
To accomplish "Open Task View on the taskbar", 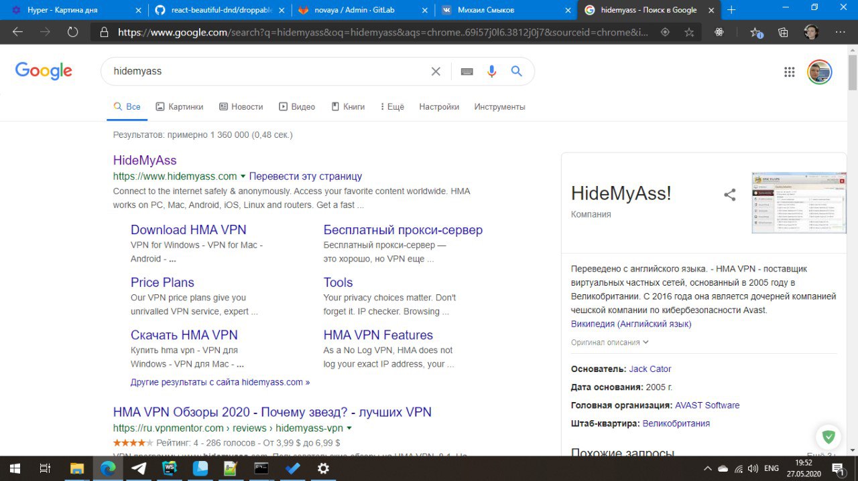I will coord(45,468).
